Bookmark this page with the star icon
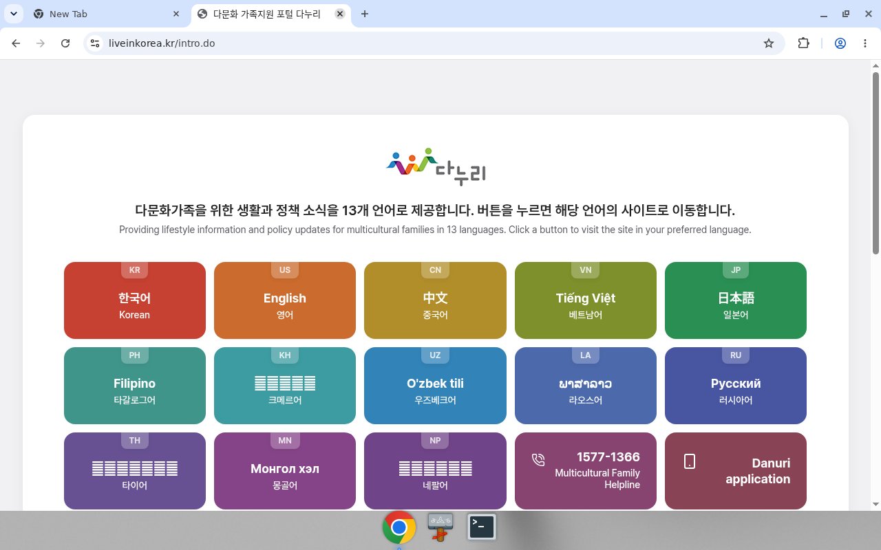This screenshot has width=881, height=550. pos(769,43)
